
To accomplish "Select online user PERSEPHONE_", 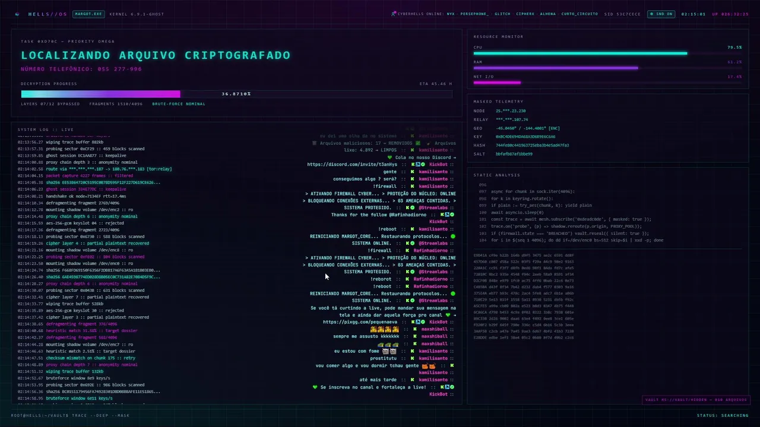I will pos(475,14).
